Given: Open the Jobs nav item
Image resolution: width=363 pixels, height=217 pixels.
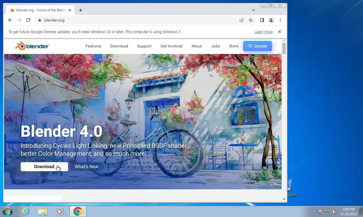Looking at the screenshot, I should coord(216,46).
